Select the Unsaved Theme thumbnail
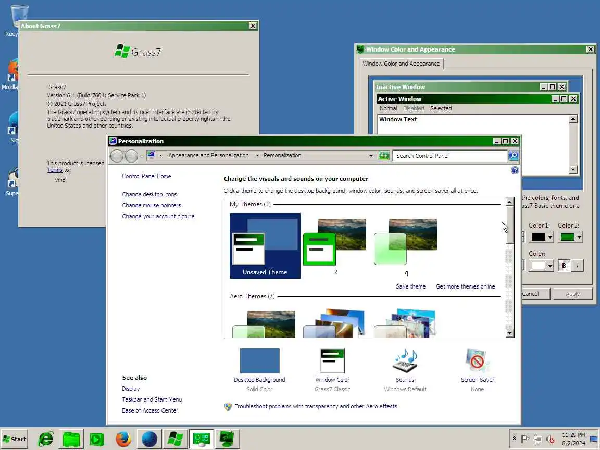This screenshot has height=450, width=600. [265, 246]
